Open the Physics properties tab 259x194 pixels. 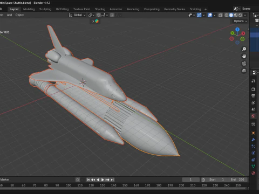point(254,153)
